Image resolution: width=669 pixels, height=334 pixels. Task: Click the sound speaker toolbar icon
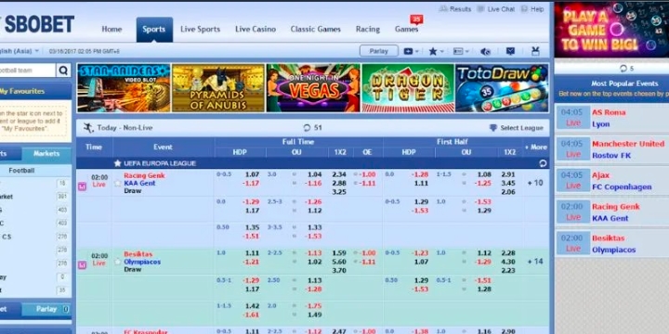(486, 52)
